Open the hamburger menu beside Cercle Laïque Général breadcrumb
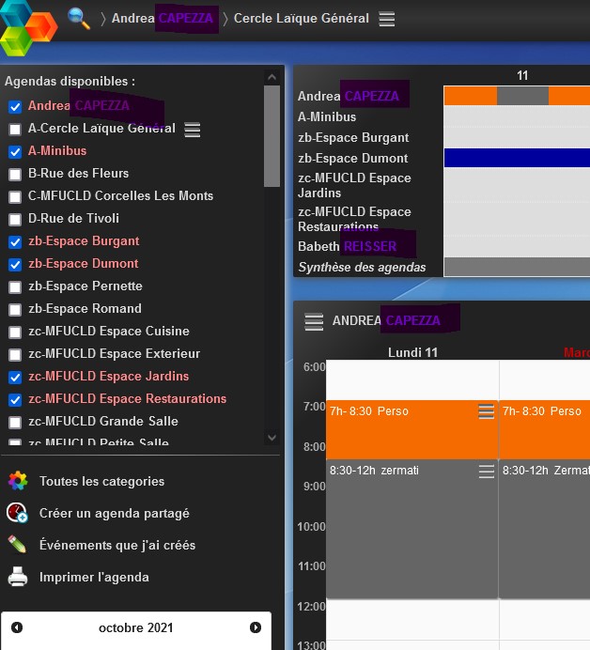The image size is (590, 650). tap(387, 19)
